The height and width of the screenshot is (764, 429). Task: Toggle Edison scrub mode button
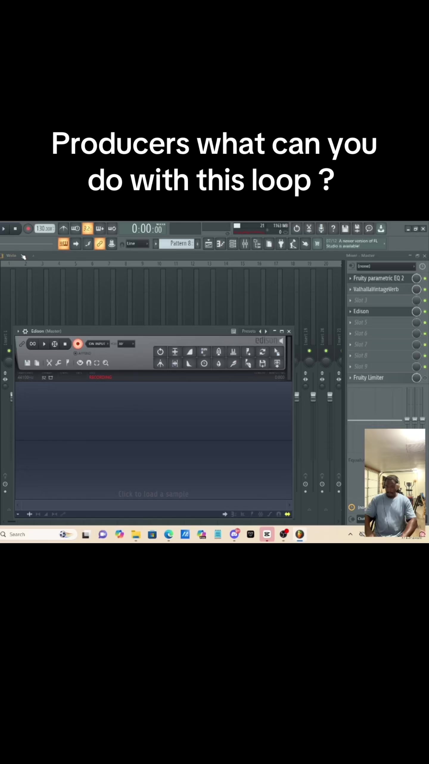pyautogui.click(x=55, y=344)
